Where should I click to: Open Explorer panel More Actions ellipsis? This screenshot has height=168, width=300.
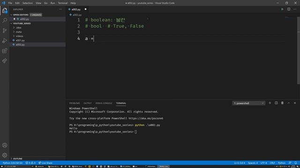(60, 9)
